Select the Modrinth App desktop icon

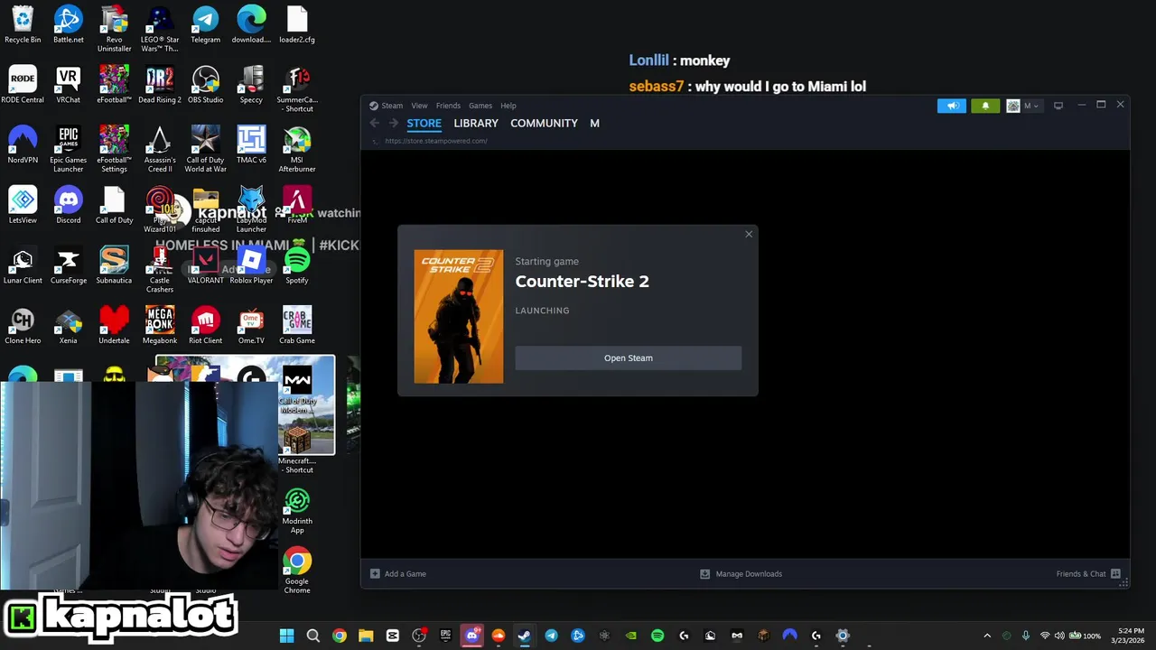click(297, 510)
